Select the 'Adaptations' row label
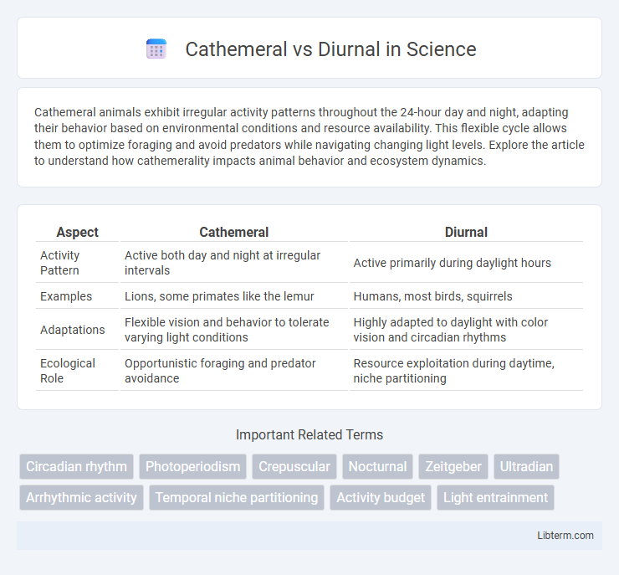Image resolution: width=619 pixels, height=575 pixels. 77,330
